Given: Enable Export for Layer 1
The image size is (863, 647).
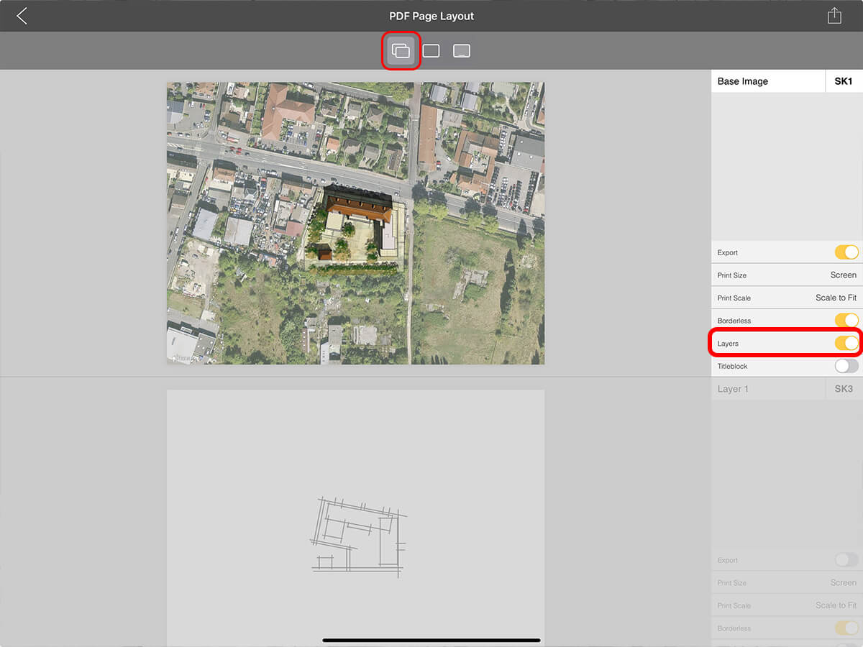Looking at the screenshot, I should click(x=846, y=560).
